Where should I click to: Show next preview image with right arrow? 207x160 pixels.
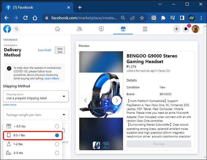click(x=117, y=100)
